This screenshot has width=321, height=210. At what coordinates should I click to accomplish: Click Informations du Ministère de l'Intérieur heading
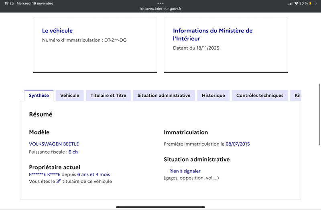coord(213,34)
